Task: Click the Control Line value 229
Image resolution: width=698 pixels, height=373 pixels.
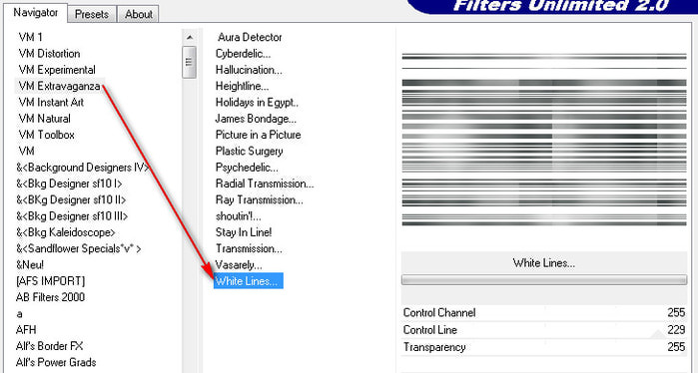Action: pyautogui.click(x=676, y=330)
